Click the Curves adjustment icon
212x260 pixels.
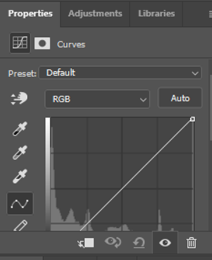(20, 43)
